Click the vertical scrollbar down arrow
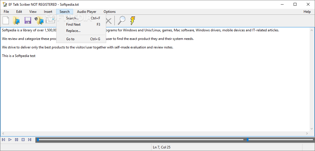This screenshot has height=151, width=315. pos(312,129)
